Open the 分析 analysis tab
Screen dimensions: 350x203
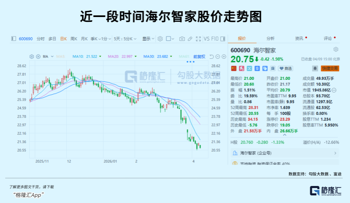[270, 38]
